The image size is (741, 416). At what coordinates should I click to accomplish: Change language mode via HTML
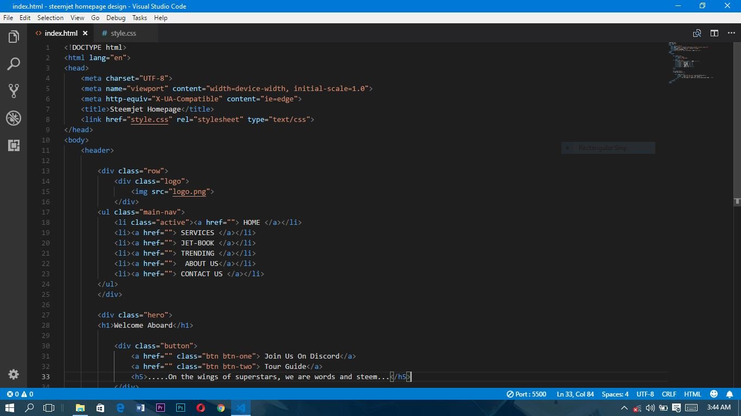(x=693, y=394)
